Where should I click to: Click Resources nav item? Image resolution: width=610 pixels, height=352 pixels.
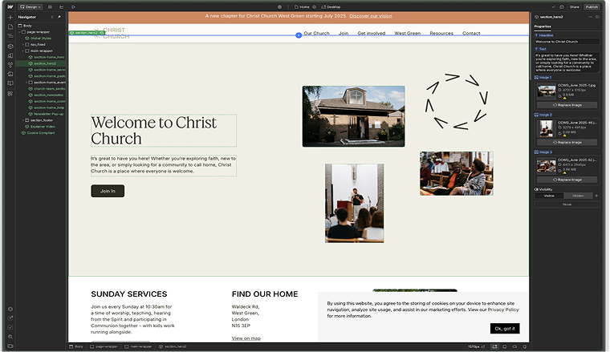click(441, 34)
